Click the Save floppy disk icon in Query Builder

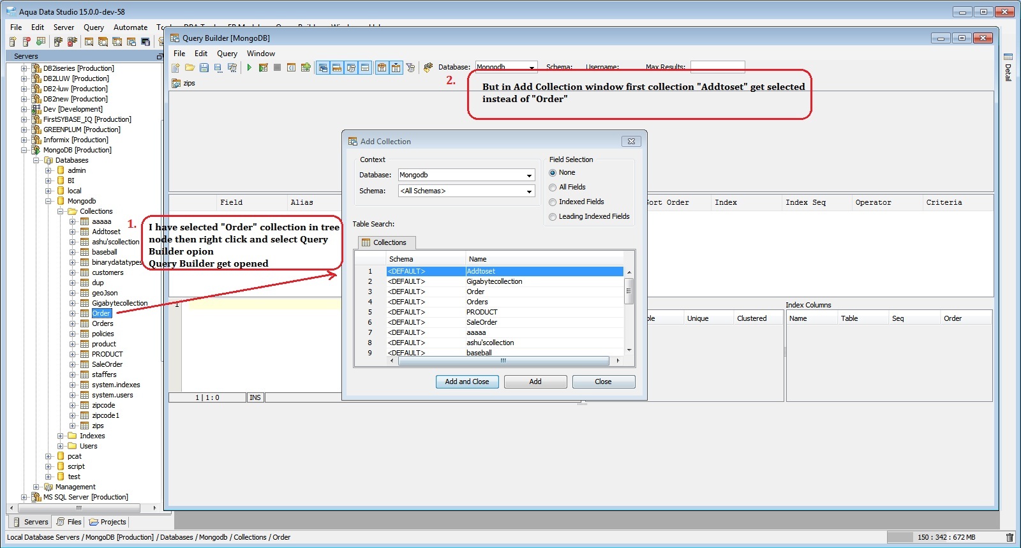point(204,67)
